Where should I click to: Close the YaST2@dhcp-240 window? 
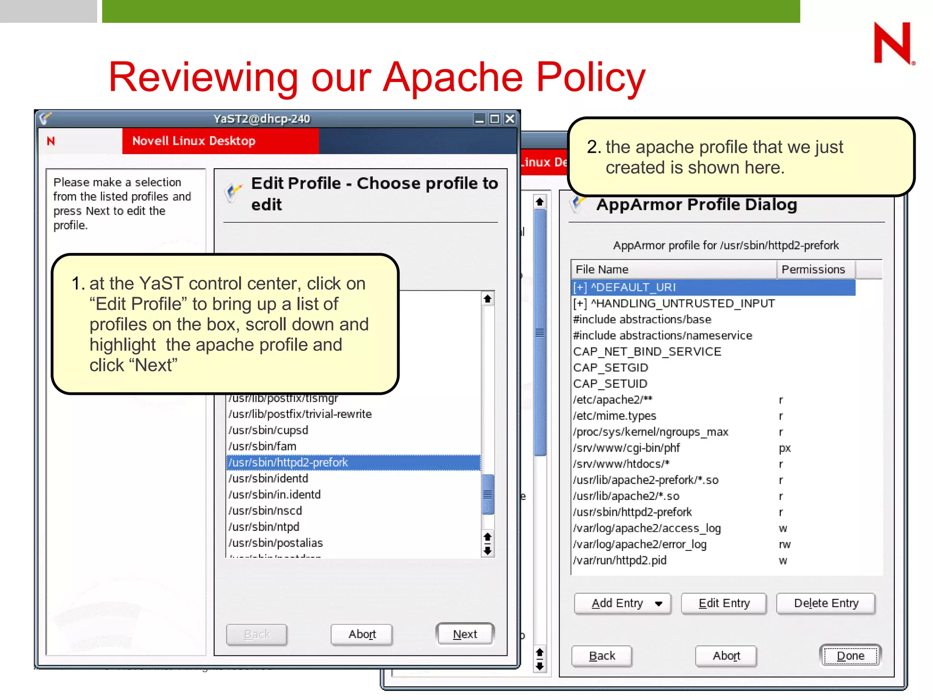coord(510,119)
